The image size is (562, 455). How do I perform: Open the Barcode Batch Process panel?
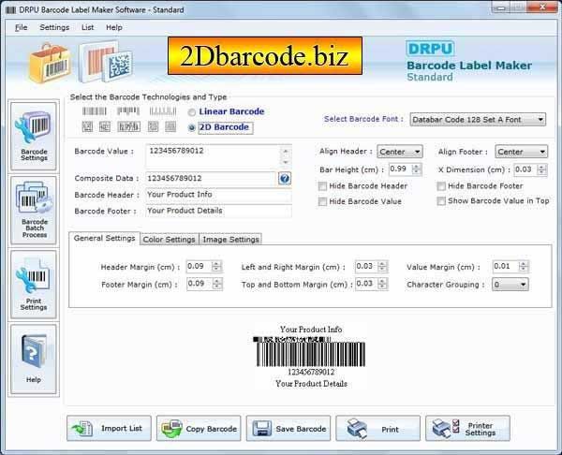click(34, 210)
